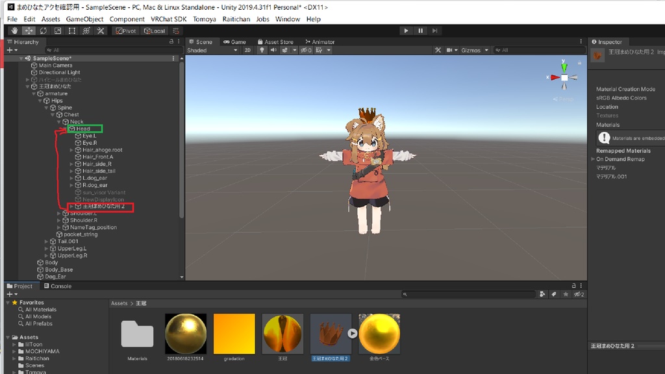The image size is (665, 374).
Task: Open the custom editor tools icon
Action: [101, 31]
